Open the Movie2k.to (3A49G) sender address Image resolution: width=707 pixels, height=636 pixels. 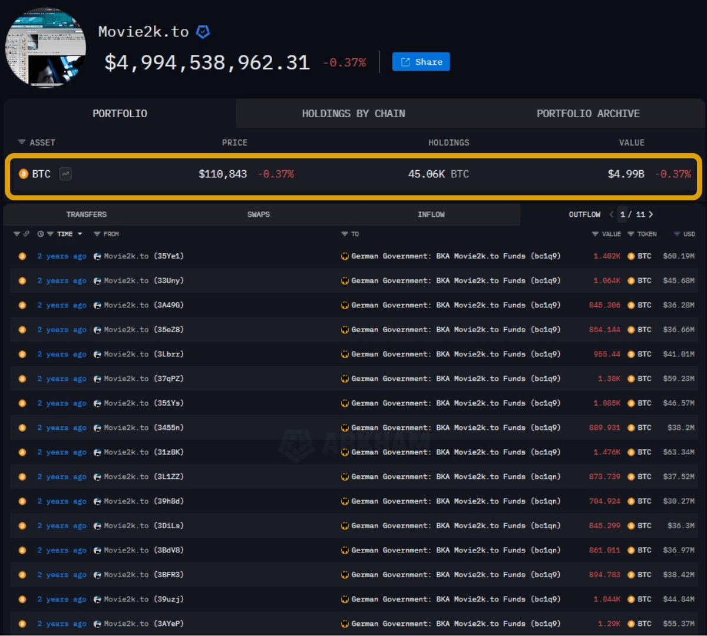[x=144, y=305]
